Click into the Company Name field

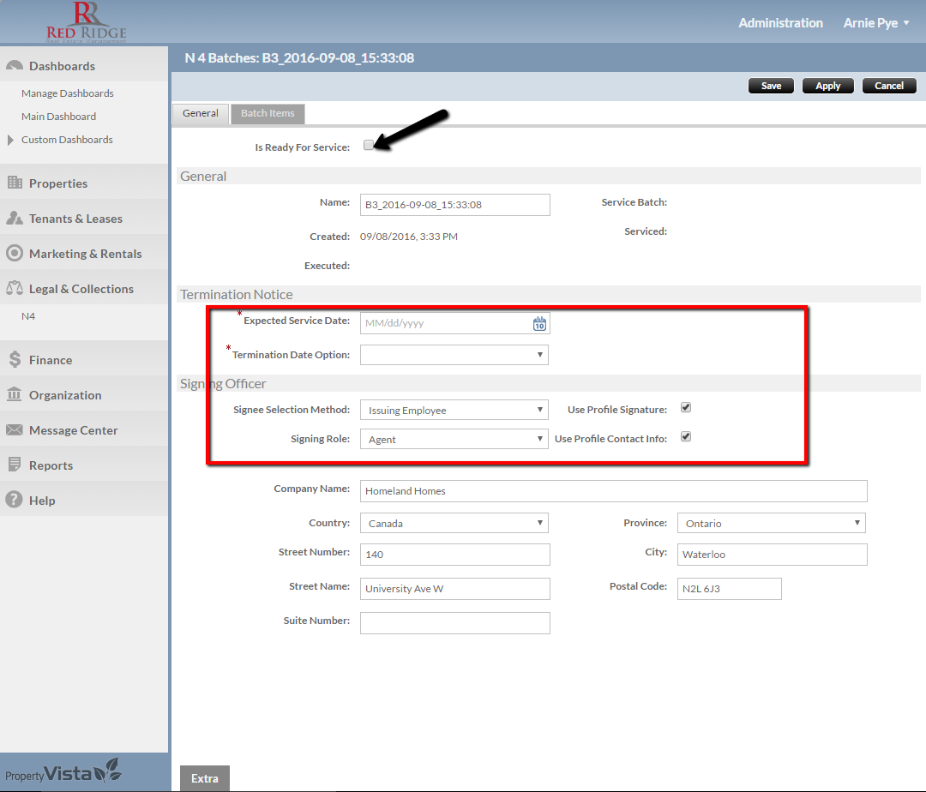(x=613, y=491)
